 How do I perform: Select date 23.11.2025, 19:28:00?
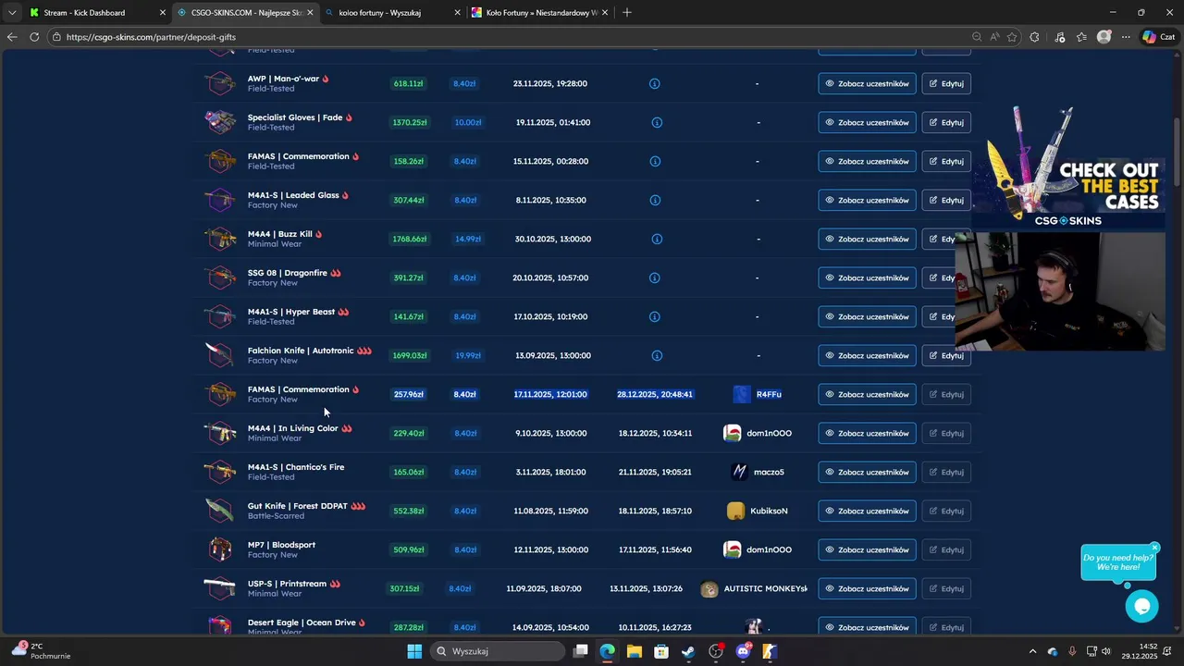[x=550, y=83]
